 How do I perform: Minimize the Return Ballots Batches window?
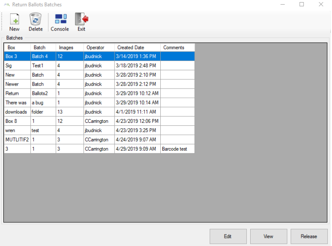coord(282,4)
